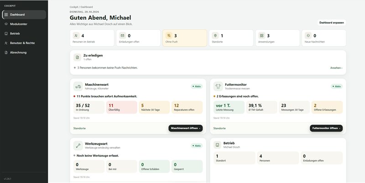This screenshot has height=183, width=365.
Task: Click the Neue Nachrichten bell icon
Action: pyautogui.click(x=308, y=36)
